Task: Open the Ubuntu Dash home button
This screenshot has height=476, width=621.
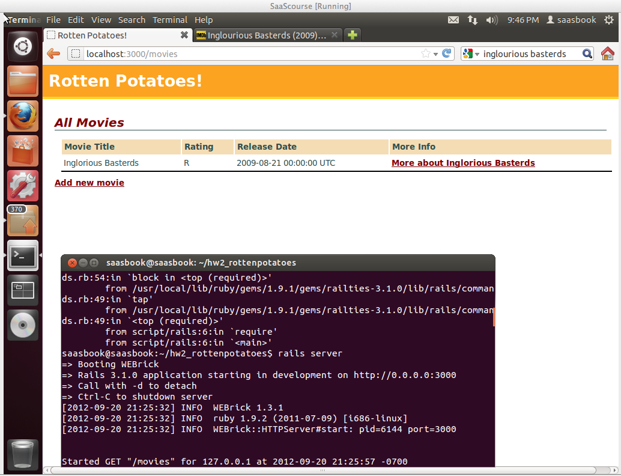Action: [23, 46]
